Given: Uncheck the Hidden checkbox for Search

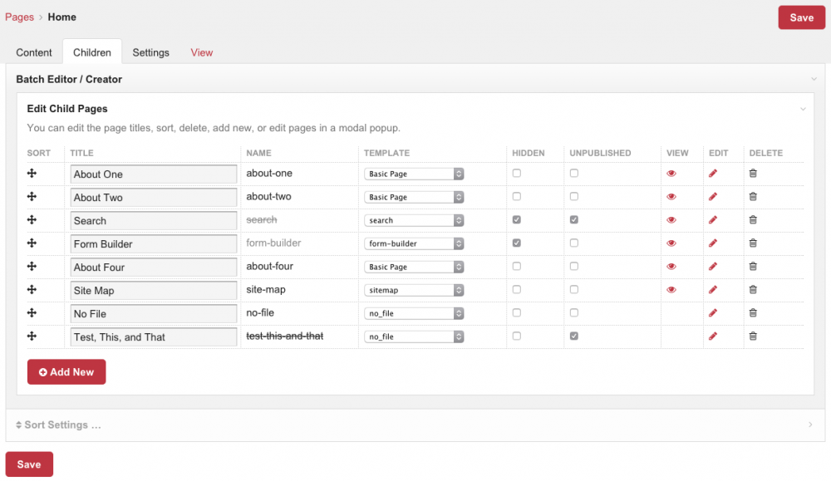Looking at the screenshot, I should point(517,220).
